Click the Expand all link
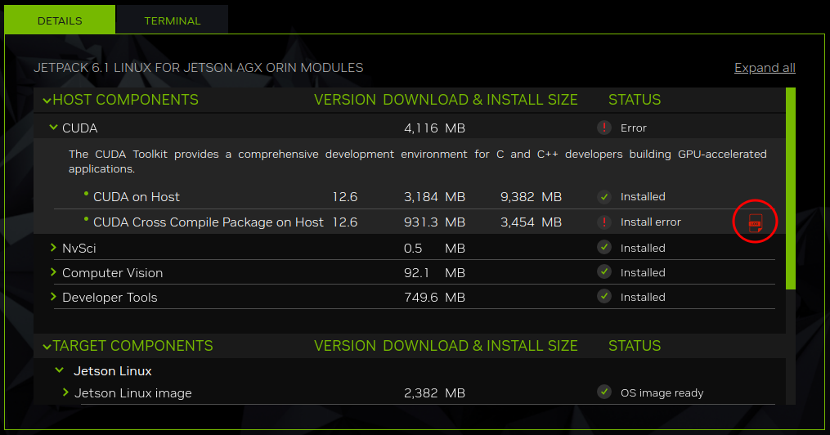 764,68
